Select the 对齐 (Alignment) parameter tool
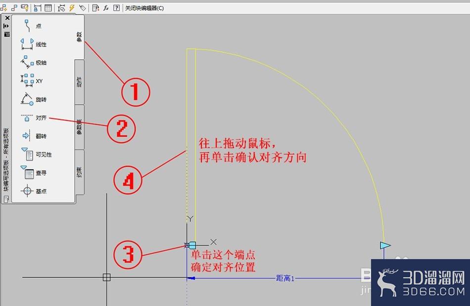The width and height of the screenshot is (470, 306). click(x=34, y=118)
